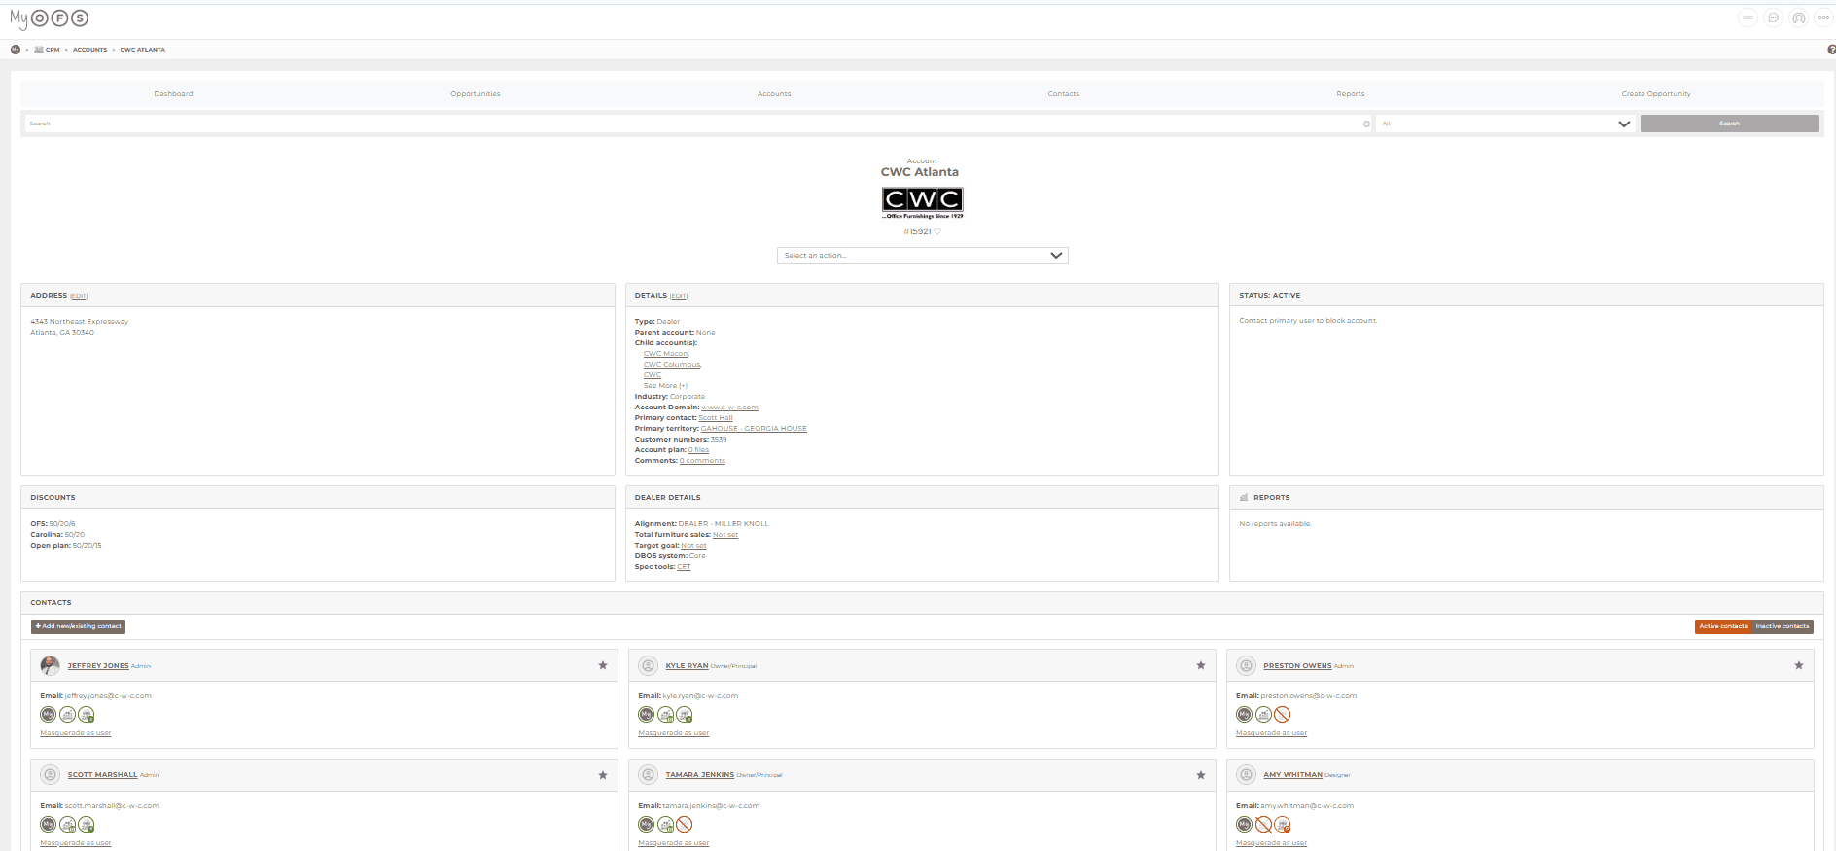
Task: Go to CRM in the breadcrumb
Action: coord(53,50)
